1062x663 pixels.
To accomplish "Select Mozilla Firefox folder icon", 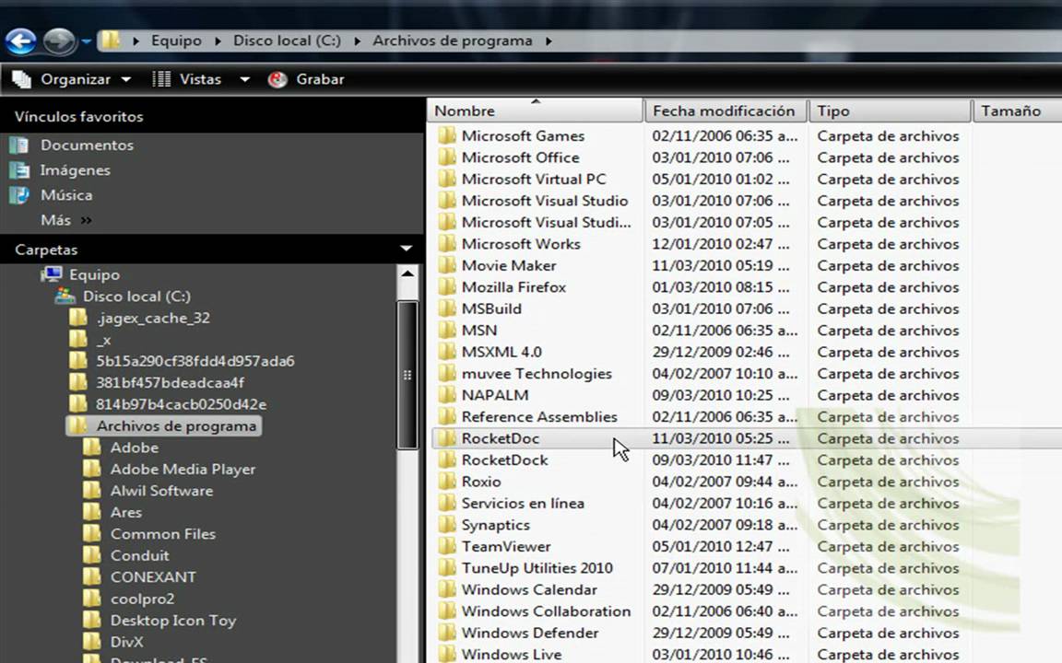I will (446, 287).
